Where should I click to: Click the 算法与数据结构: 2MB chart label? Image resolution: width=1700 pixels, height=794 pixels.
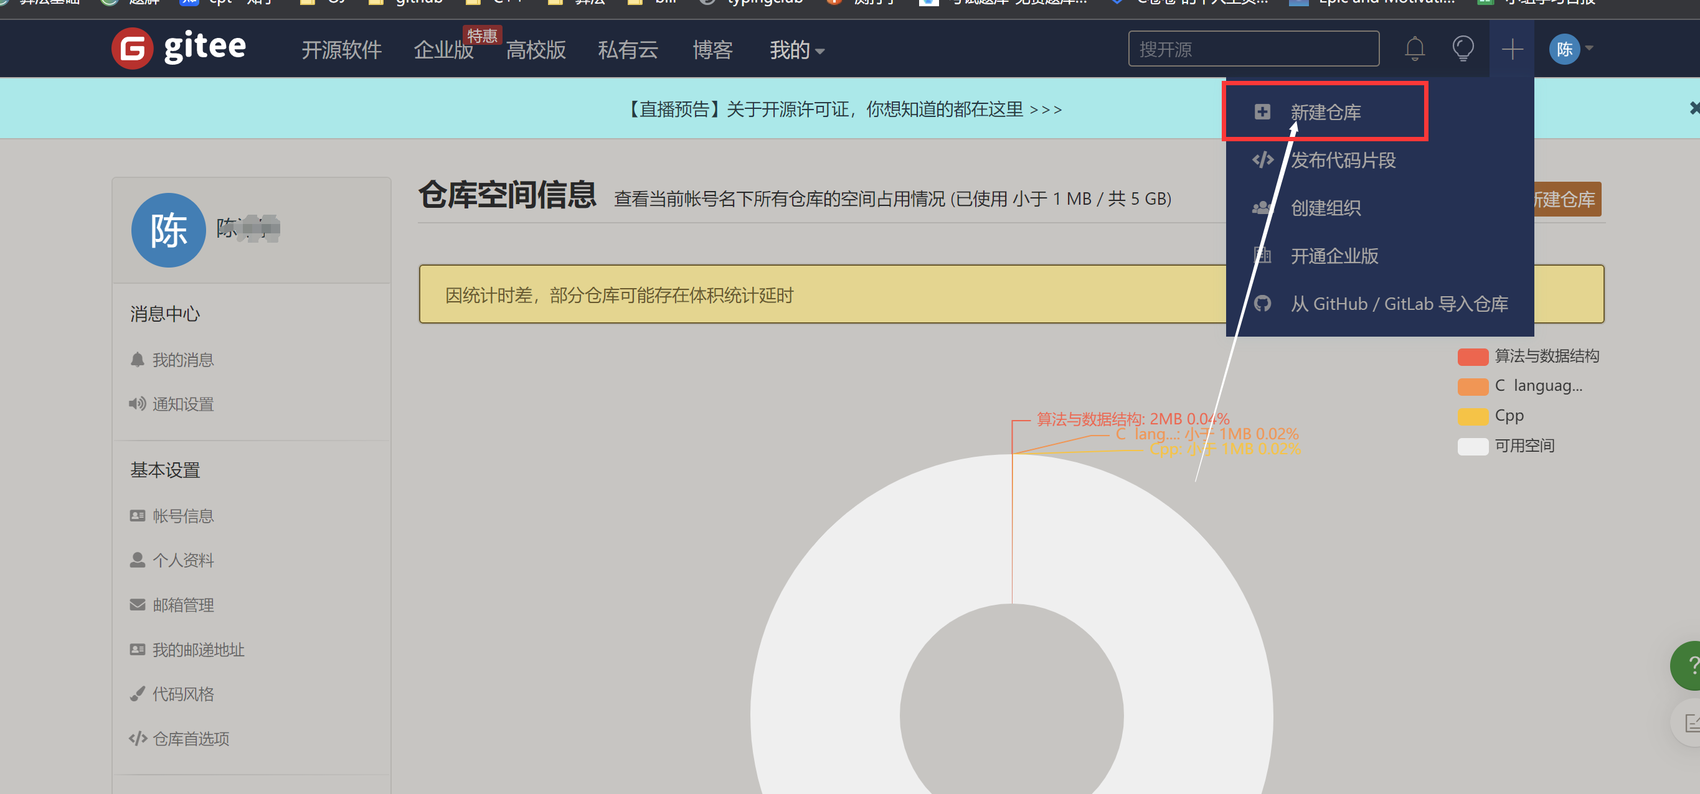pos(1133,419)
